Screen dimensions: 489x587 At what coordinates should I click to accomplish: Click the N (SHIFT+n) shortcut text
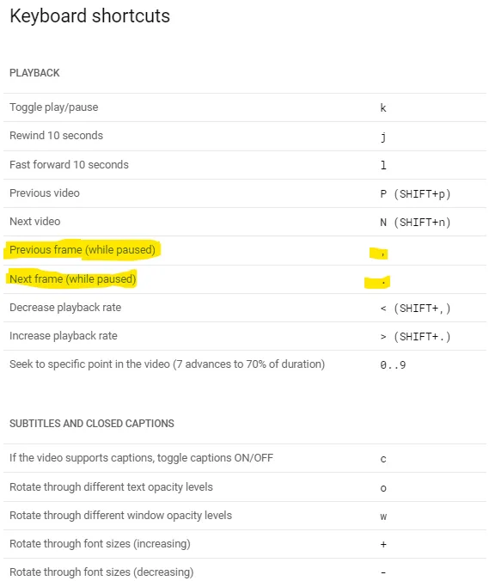pyautogui.click(x=415, y=223)
